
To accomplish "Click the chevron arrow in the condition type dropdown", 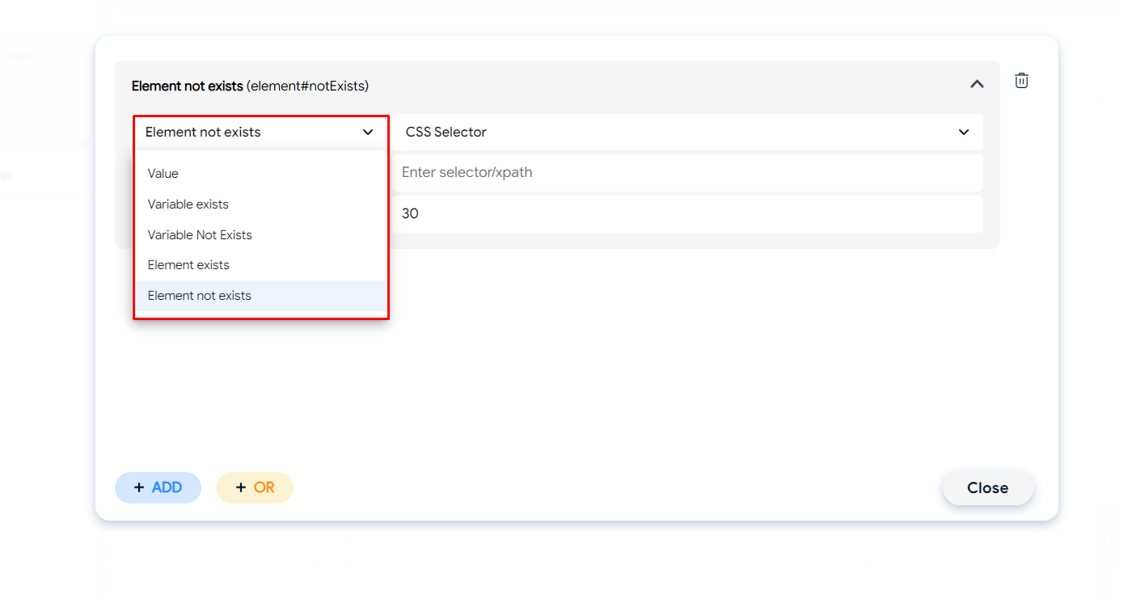I will (x=368, y=133).
